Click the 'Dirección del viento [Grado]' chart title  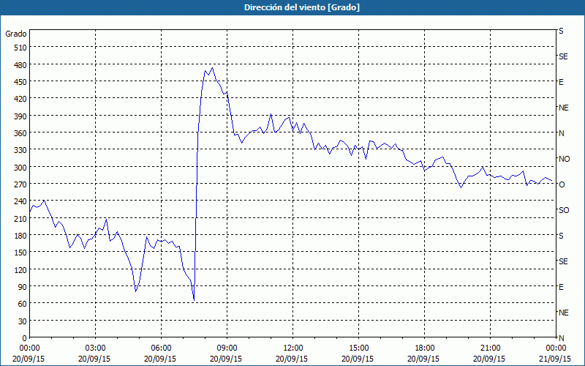[302, 7]
